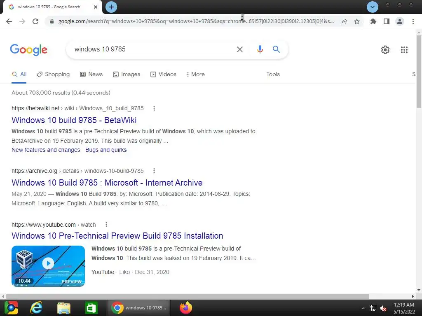Show hidden system tray icons
This screenshot has width=422, height=316.
click(x=363, y=308)
